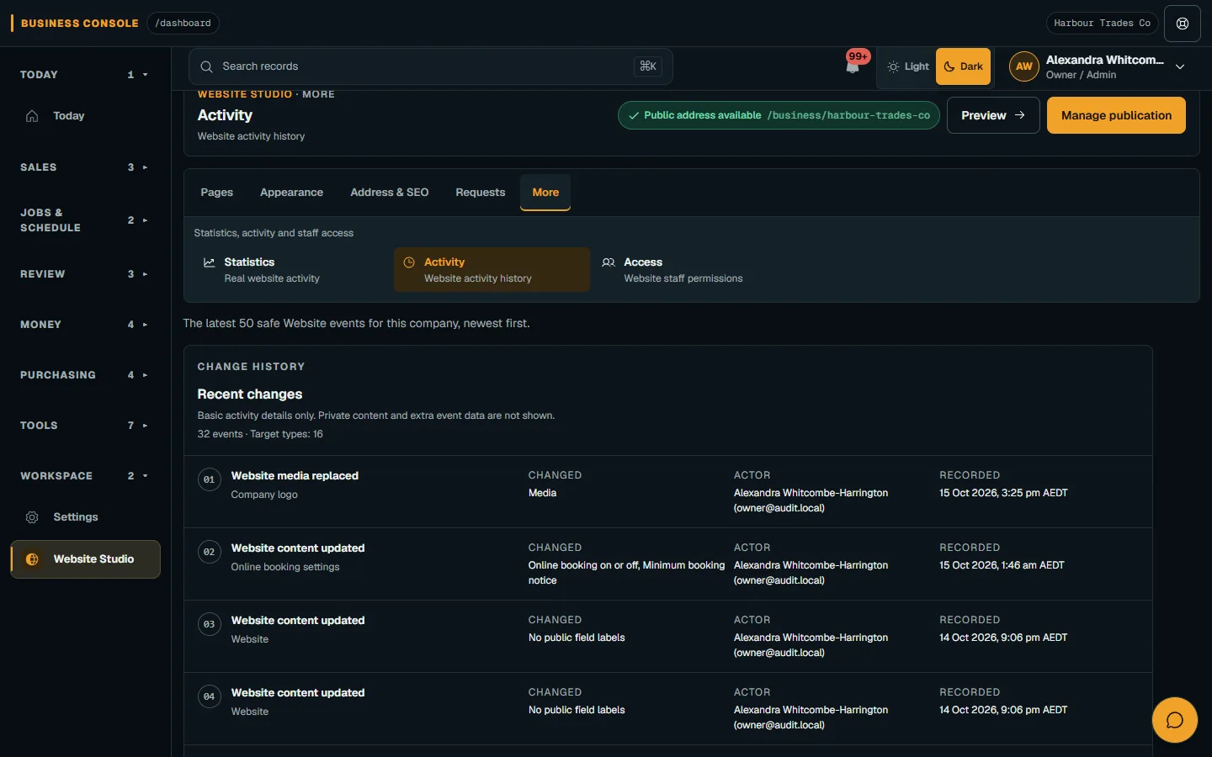Open the Statistics sub-section
This screenshot has height=757, width=1212.
coord(292,270)
